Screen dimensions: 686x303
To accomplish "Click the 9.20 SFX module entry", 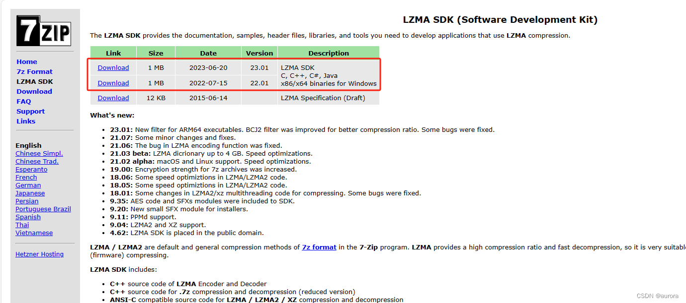I will [179, 209].
